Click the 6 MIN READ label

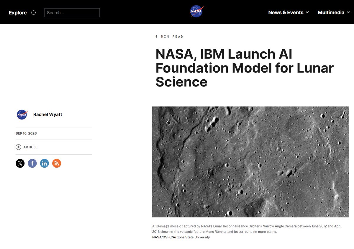coord(169,37)
